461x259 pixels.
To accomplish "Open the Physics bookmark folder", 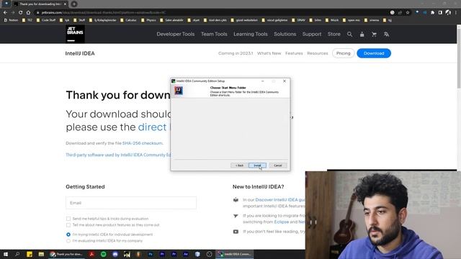I will 148,20.
